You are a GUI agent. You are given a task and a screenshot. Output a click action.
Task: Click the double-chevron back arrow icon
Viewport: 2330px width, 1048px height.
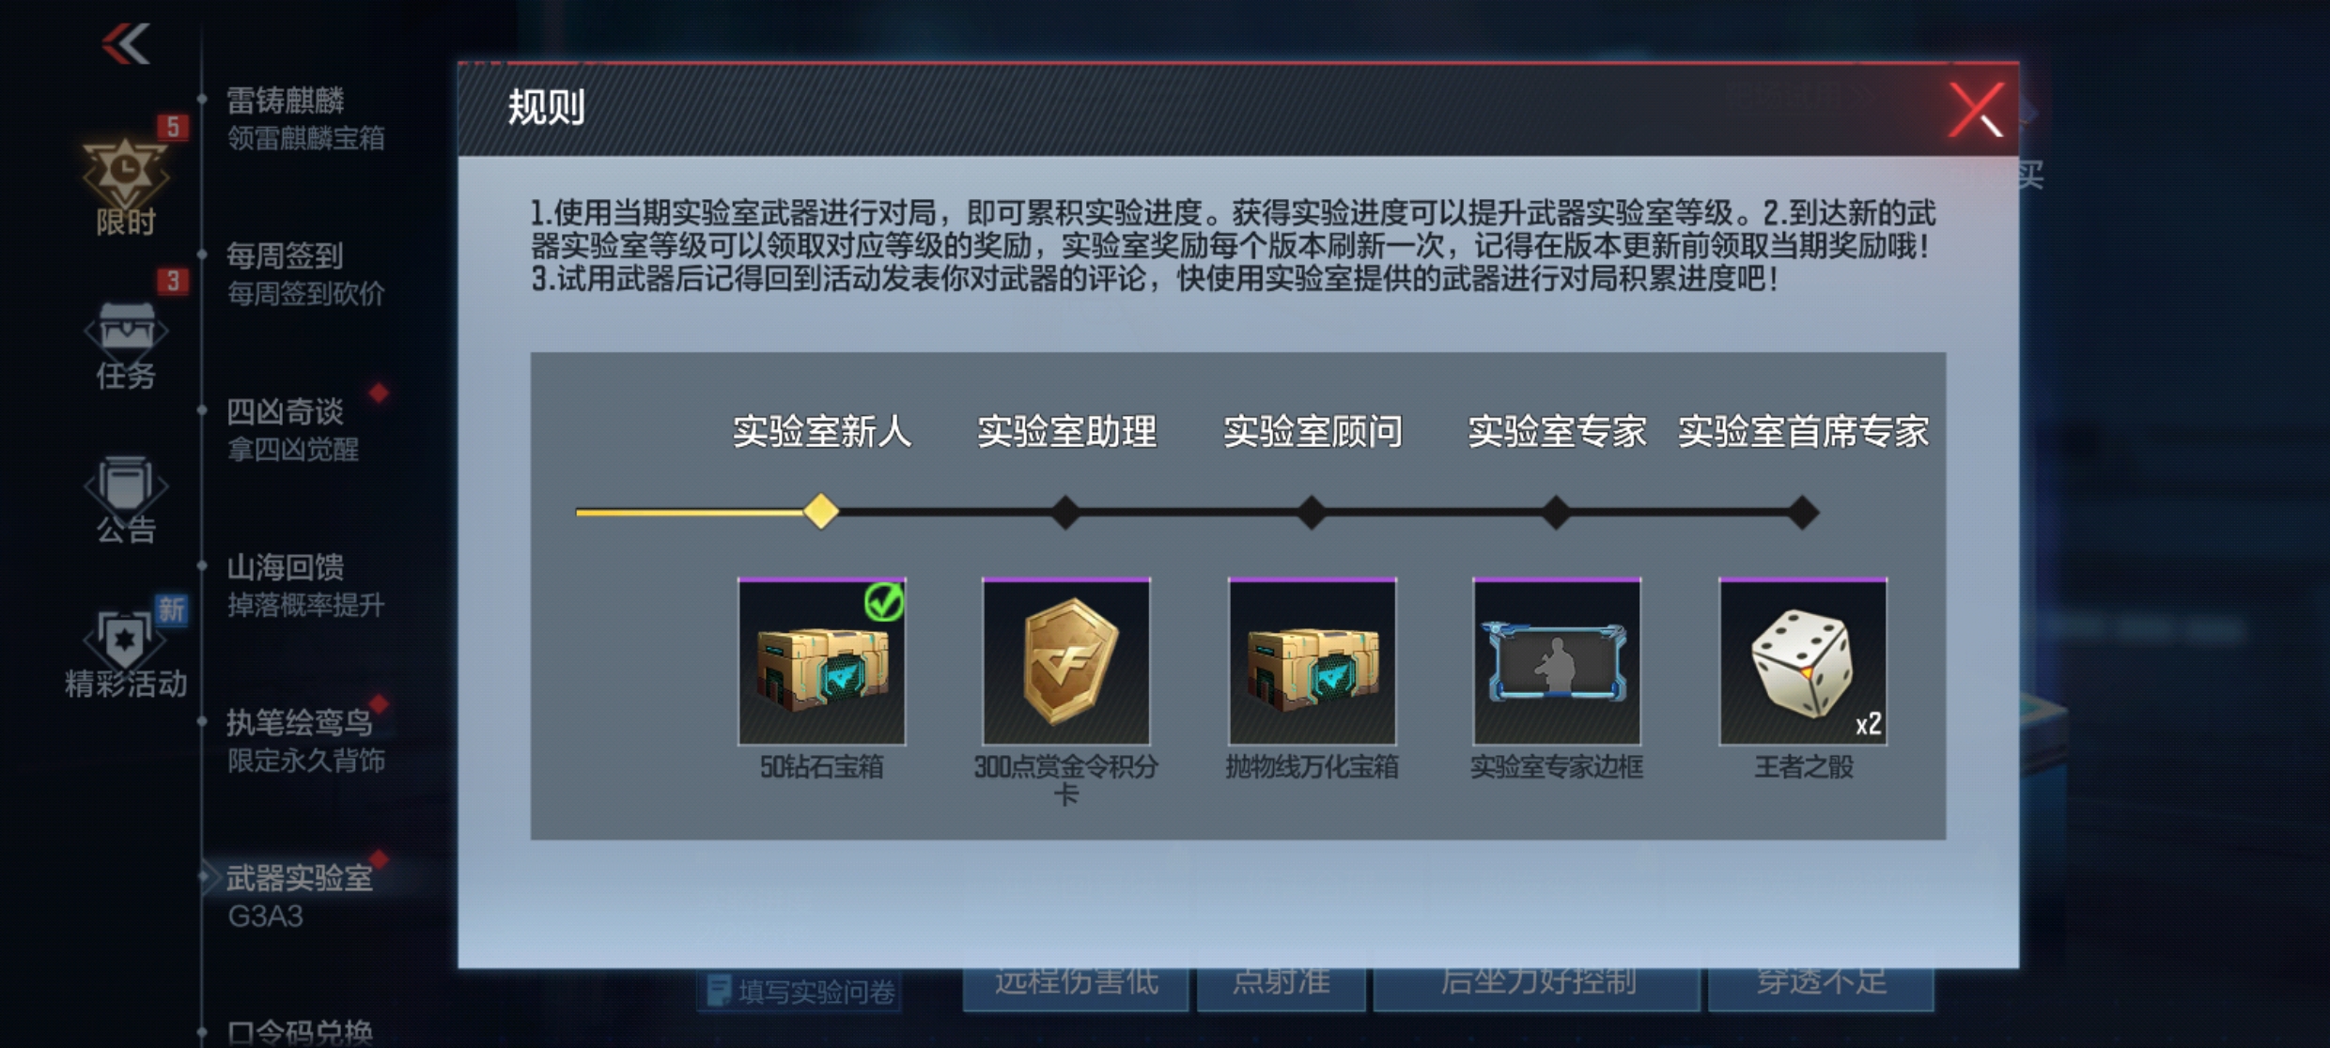[126, 44]
